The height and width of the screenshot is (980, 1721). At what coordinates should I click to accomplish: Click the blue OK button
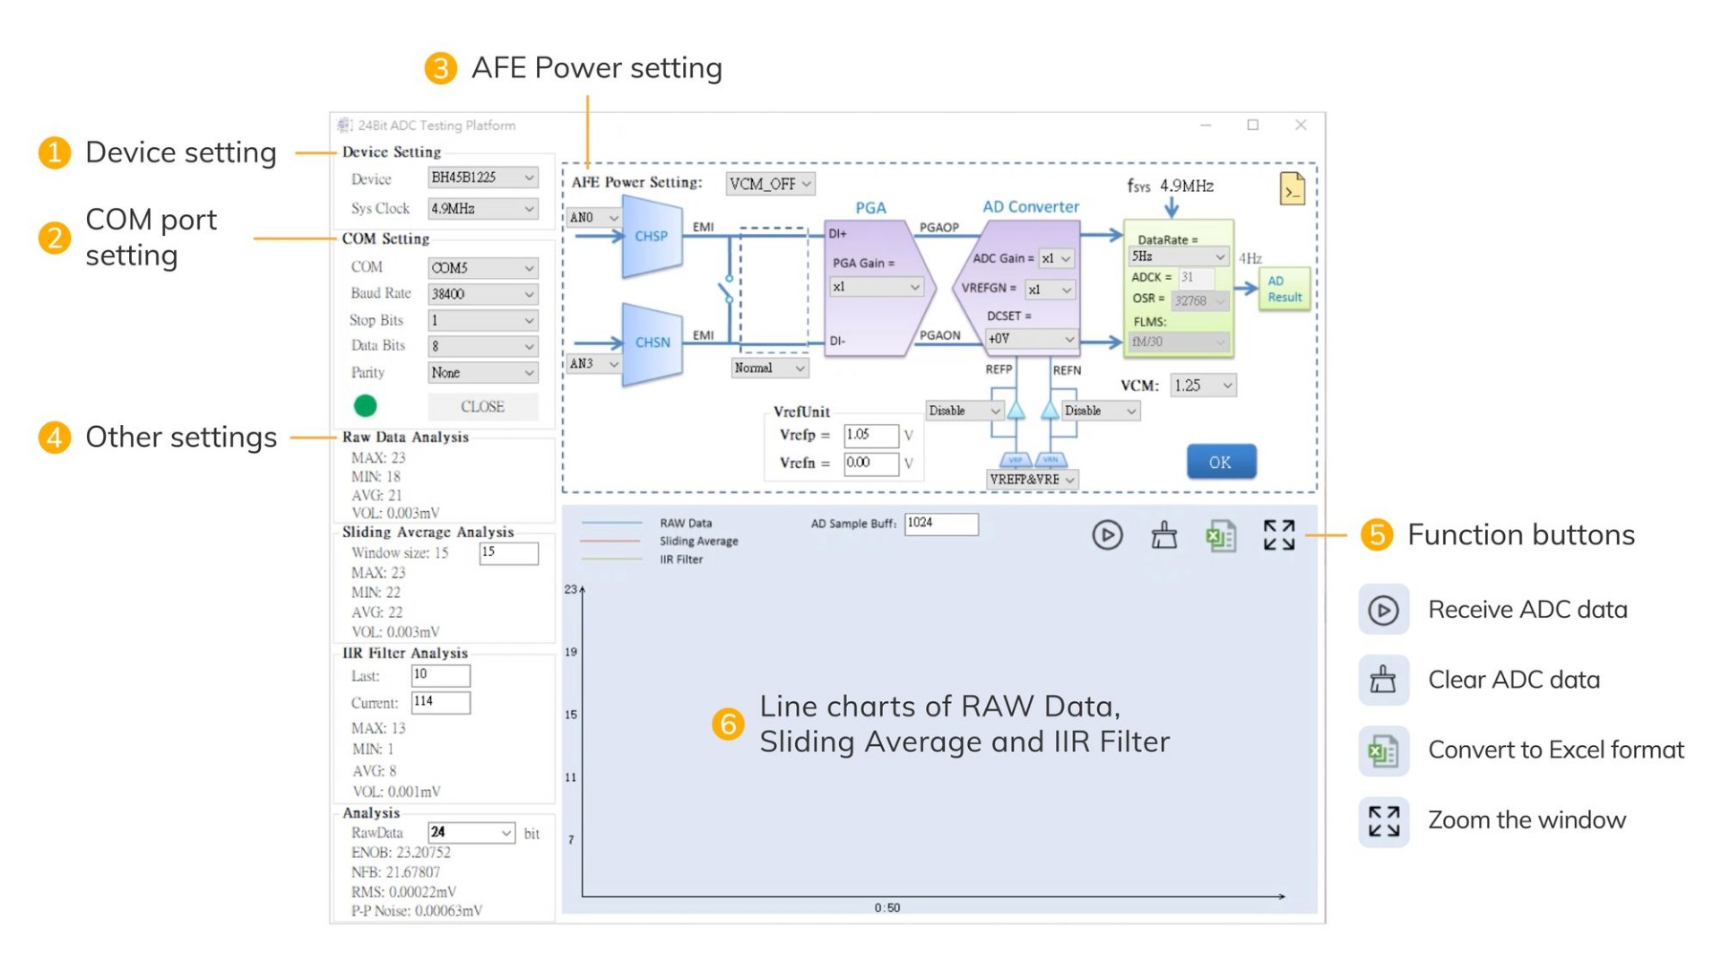[1221, 462]
